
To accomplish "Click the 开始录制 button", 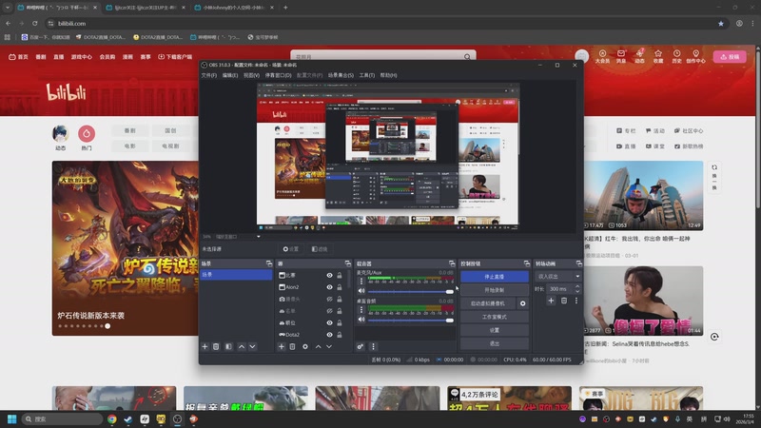I will (x=494, y=290).
